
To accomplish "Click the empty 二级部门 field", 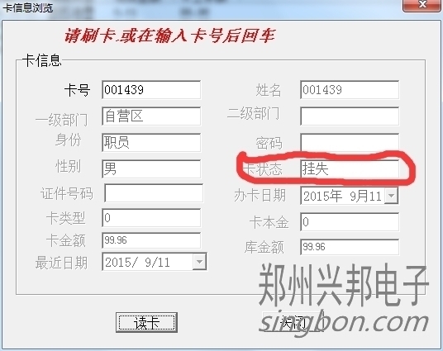I will point(350,116).
